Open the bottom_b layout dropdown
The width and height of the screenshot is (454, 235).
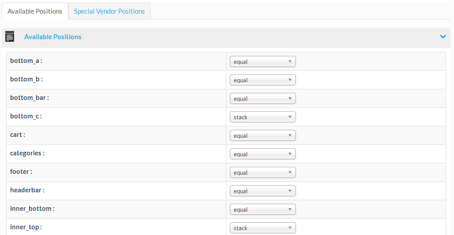(x=262, y=80)
